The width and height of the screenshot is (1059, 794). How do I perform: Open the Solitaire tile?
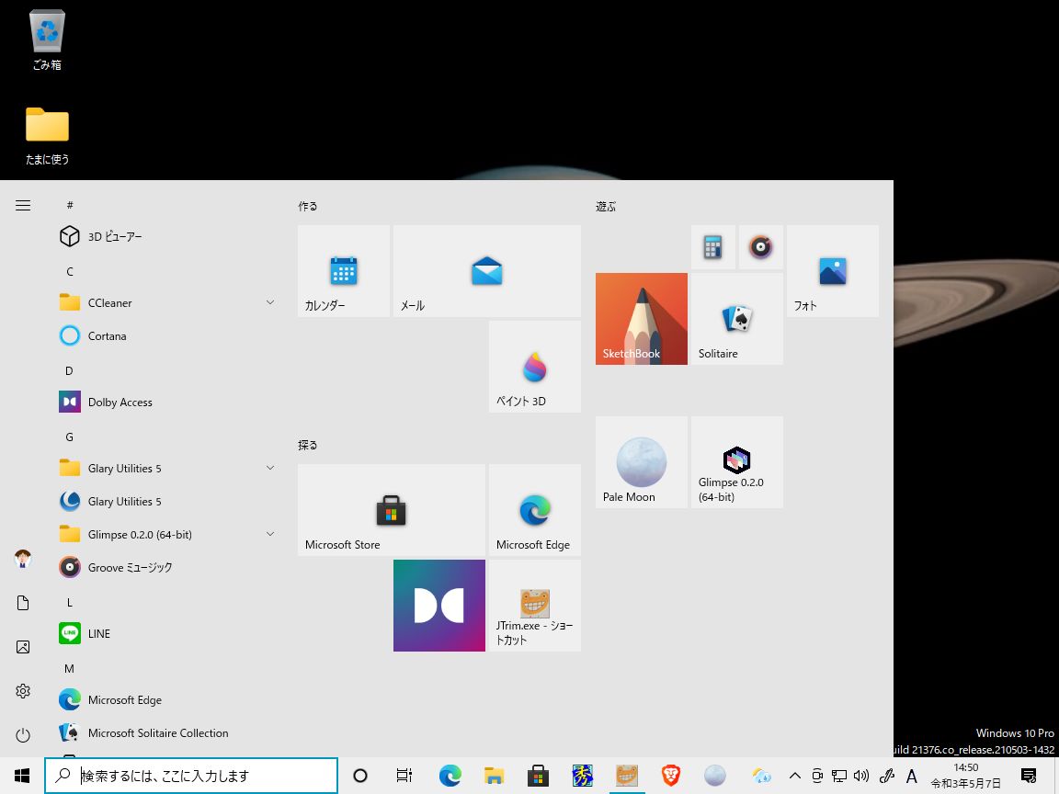737,319
